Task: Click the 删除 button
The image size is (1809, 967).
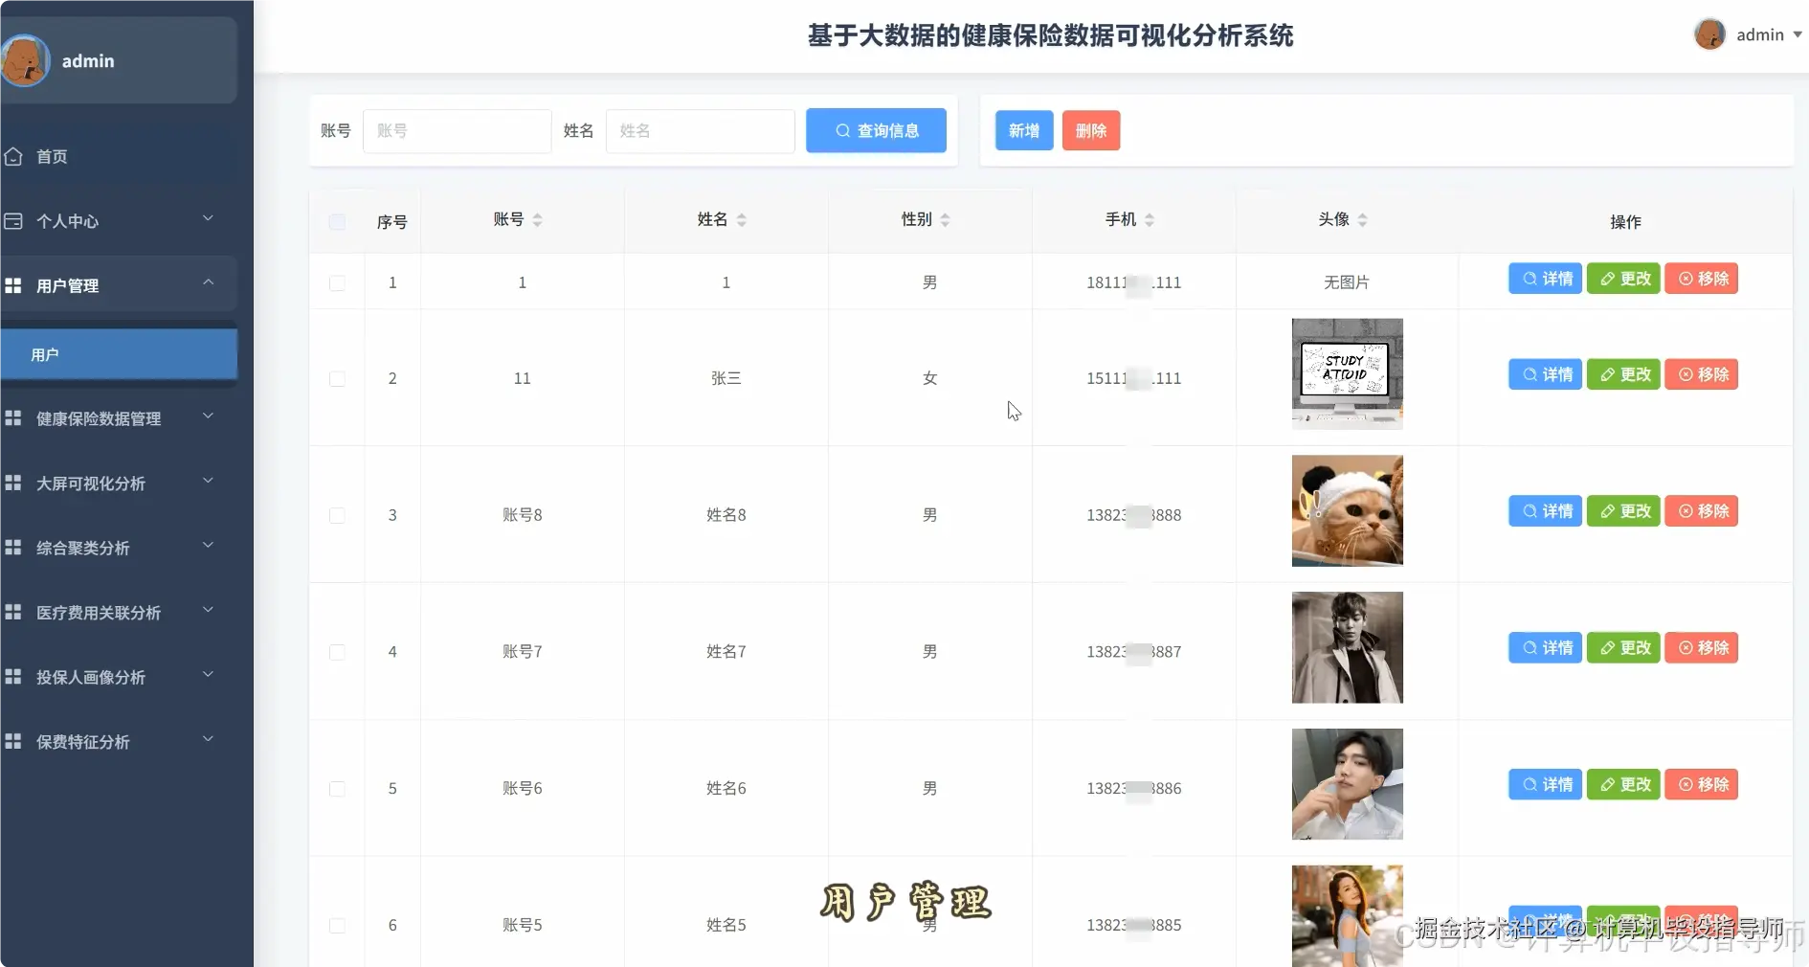Action: tap(1091, 131)
